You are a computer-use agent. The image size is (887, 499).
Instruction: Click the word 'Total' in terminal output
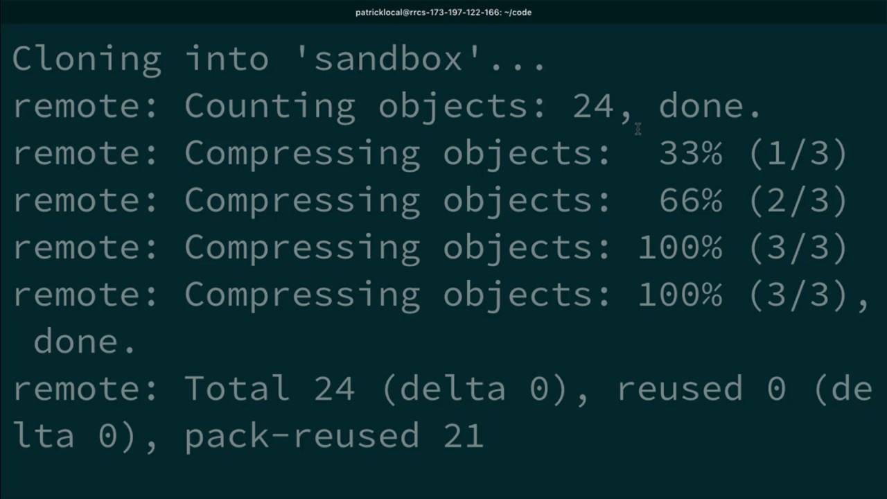pos(237,389)
